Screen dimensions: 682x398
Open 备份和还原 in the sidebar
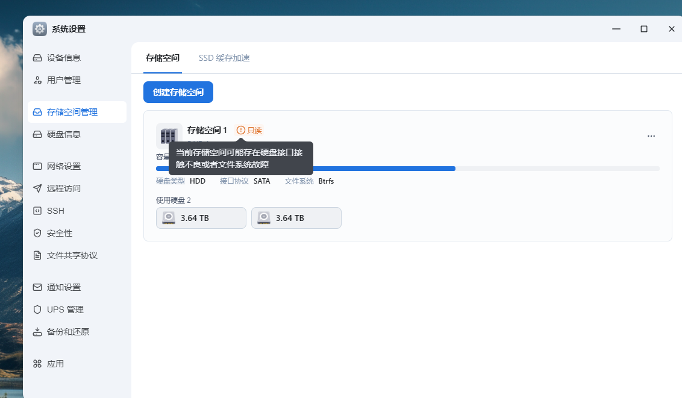coord(77,332)
